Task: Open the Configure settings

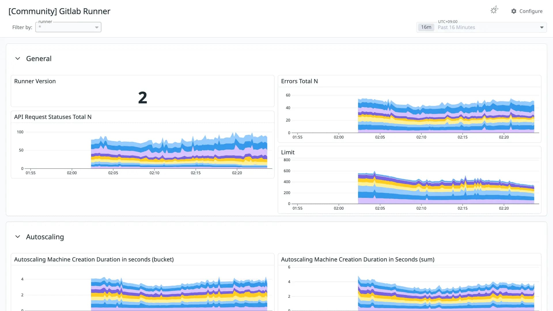Action: [527, 11]
